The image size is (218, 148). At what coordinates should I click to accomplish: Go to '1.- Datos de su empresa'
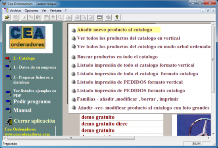click(x=34, y=67)
